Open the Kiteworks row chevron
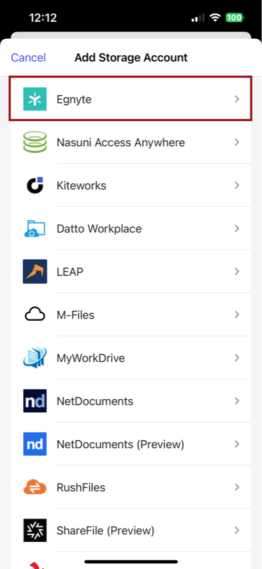Screen dimensions: 262x569 tap(237, 186)
